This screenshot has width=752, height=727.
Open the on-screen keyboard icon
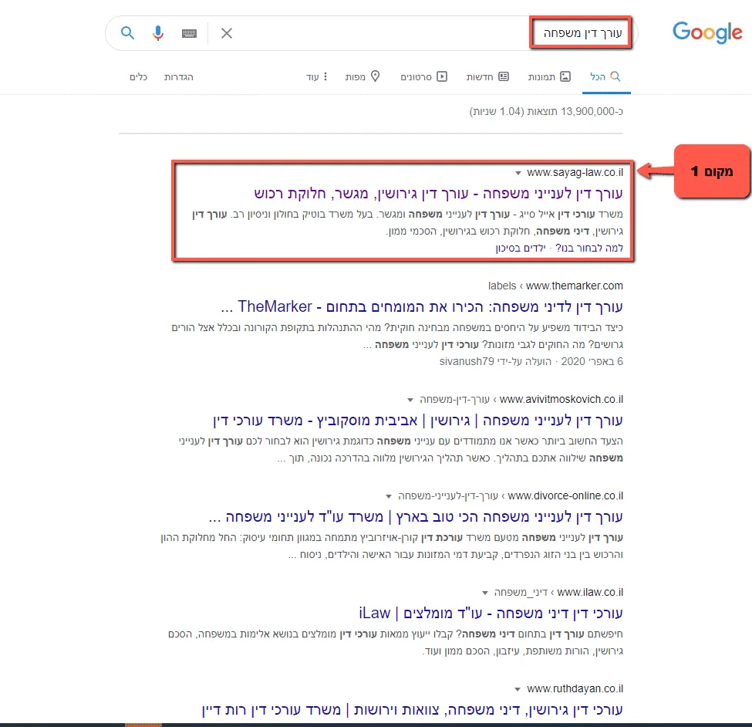189,33
